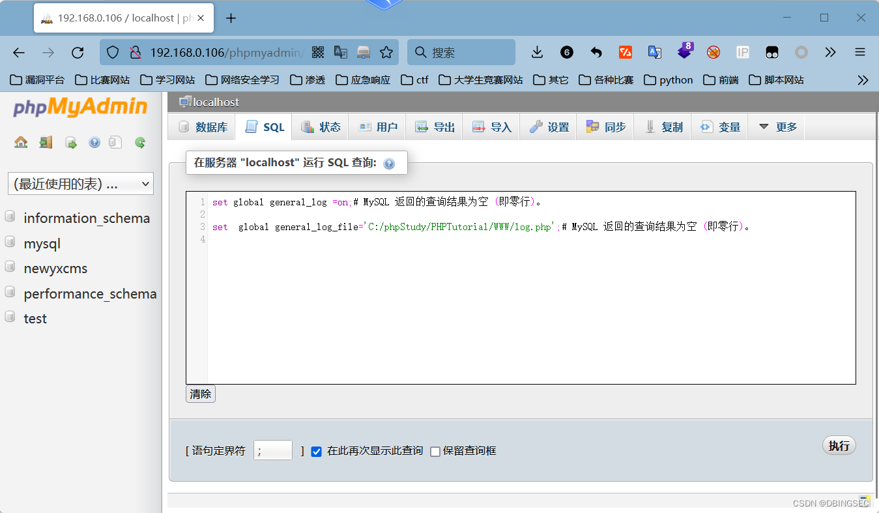879x513 pixels.
Task: Click the localhost server icon in breadcrumb
Action: [185, 102]
